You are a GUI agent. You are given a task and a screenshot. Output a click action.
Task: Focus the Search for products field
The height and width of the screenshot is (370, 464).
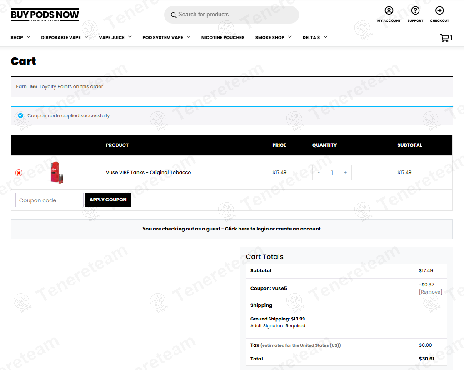[x=231, y=15]
